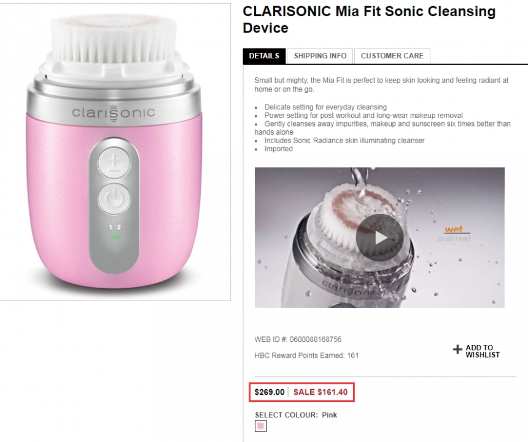Click the Select Colour label
The width and height of the screenshot is (528, 442).
286,415
